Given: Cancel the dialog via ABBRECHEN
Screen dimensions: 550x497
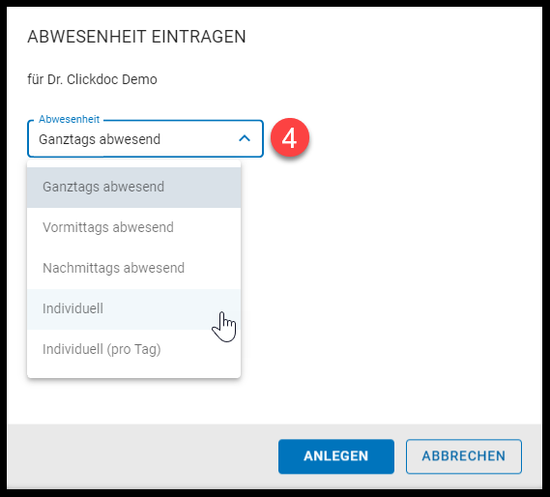Looking at the screenshot, I should (x=464, y=456).
